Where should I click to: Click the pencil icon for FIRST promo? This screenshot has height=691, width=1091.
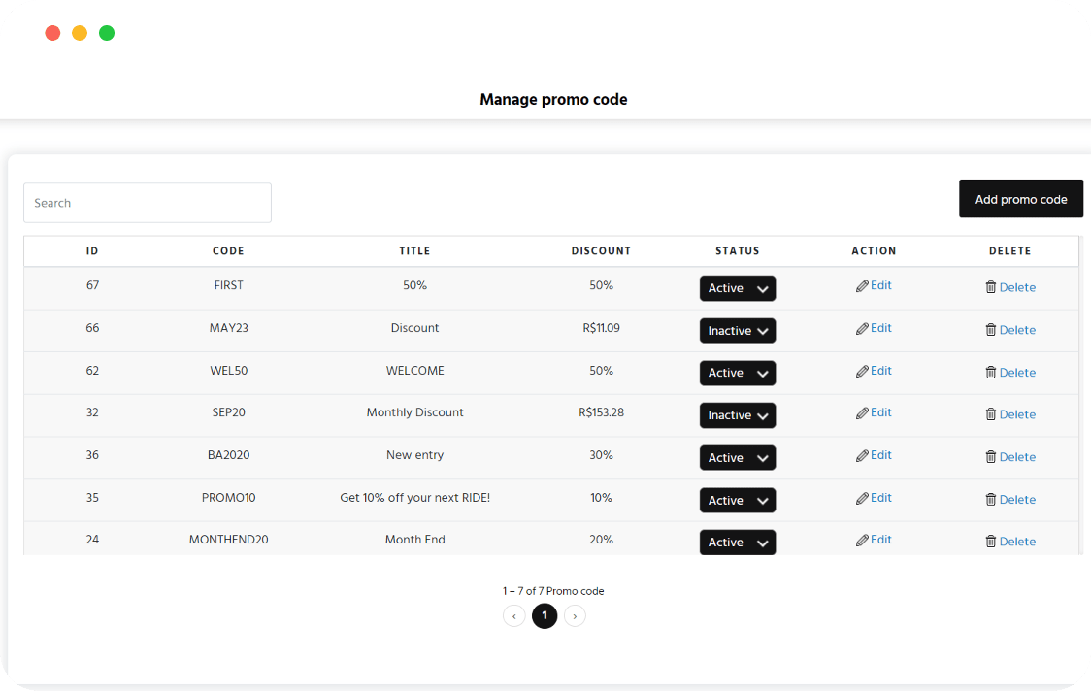coord(862,285)
